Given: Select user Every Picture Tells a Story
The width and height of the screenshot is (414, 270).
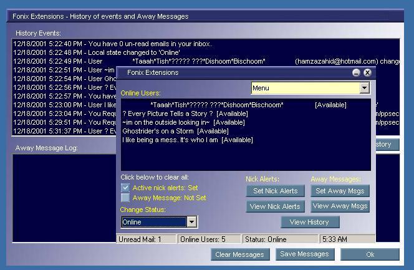Looking at the screenshot, I should point(246,113).
